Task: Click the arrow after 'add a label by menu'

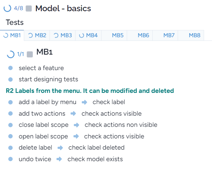Action: (x=85, y=102)
